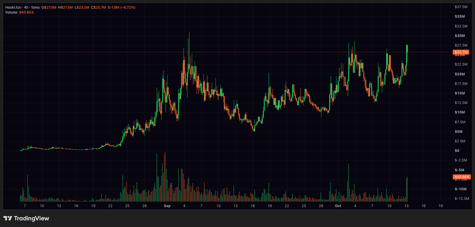Click the $0 price axis label

coord(458,151)
